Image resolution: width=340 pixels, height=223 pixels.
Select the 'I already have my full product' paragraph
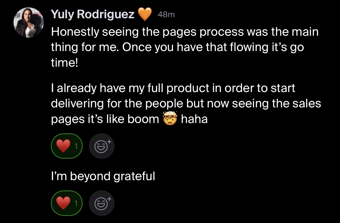(186, 103)
